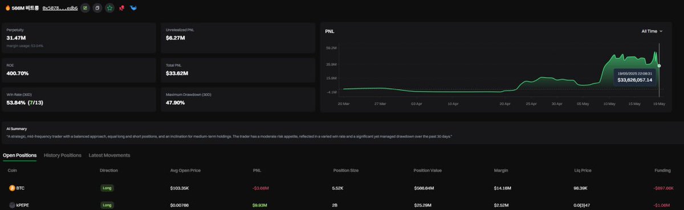The image size is (684, 210).
Task: Click the Direction column header
Action: pos(108,170)
